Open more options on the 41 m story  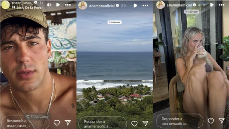tap(222, 5)
